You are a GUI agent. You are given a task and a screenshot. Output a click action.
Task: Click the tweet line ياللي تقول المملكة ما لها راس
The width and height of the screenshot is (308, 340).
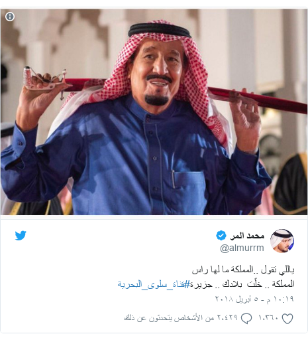click(243, 270)
